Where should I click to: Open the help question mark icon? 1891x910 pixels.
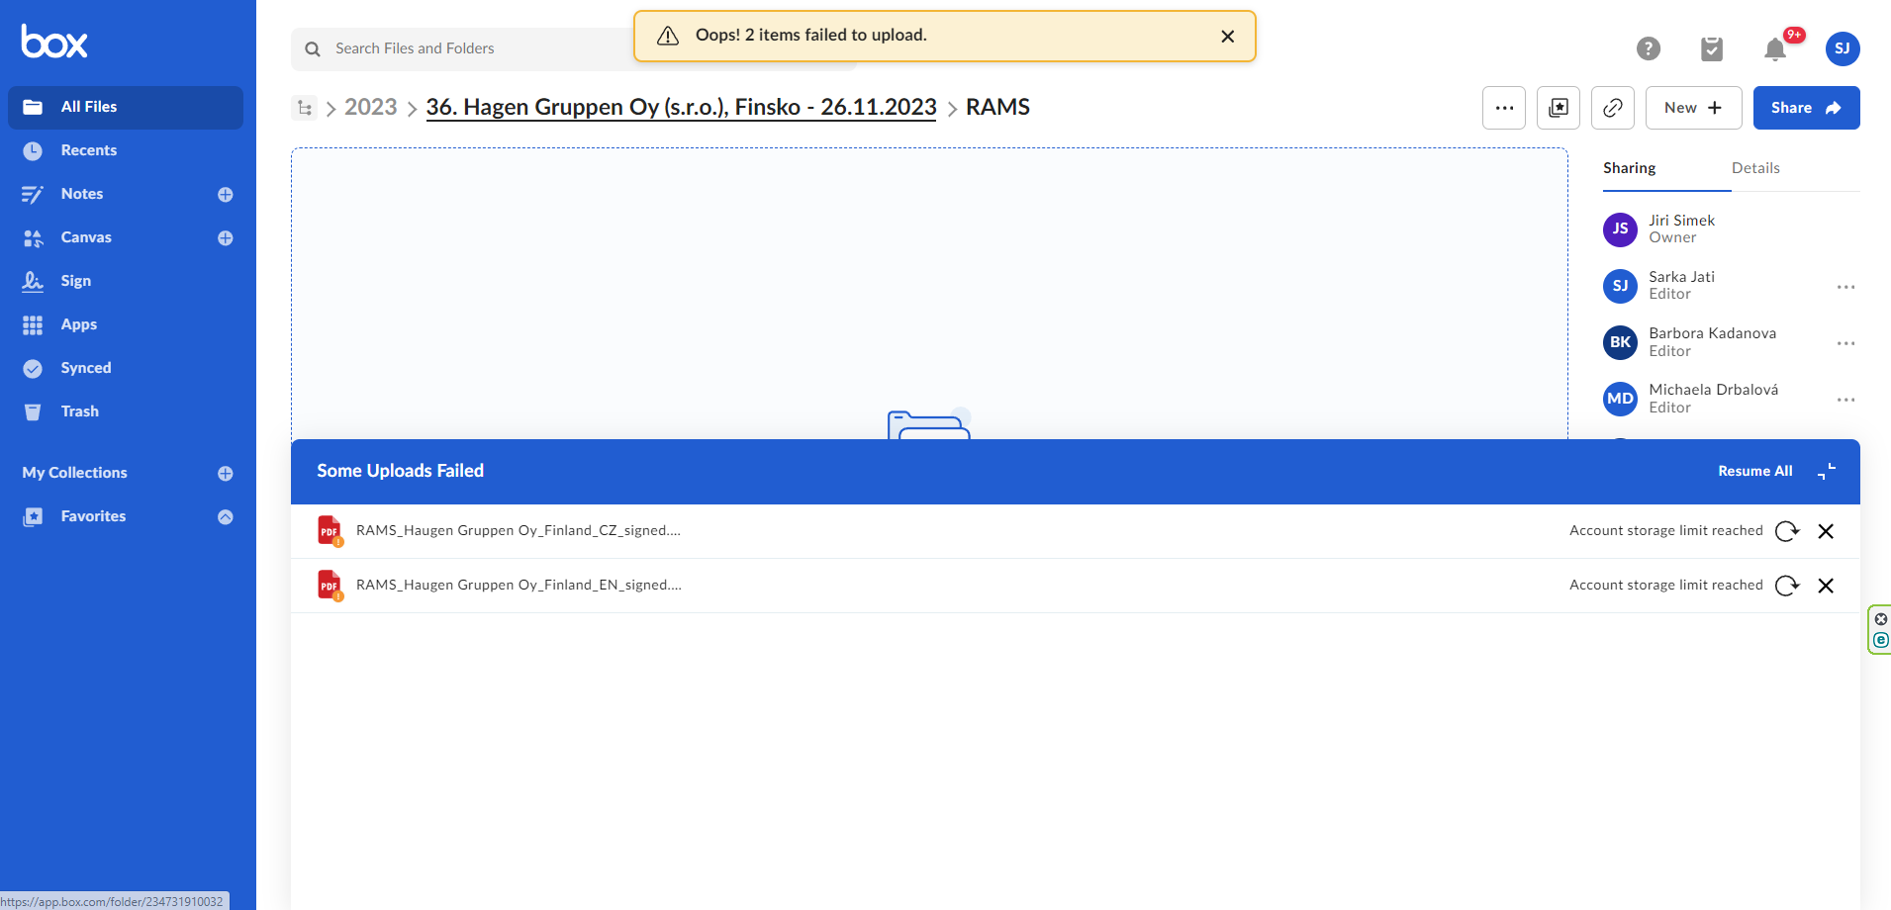coord(1649,48)
